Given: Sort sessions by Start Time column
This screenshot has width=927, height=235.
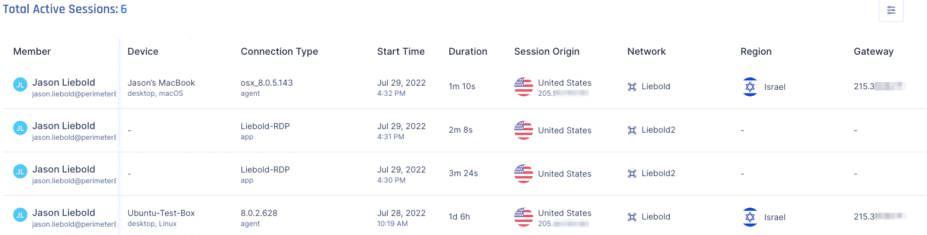Looking at the screenshot, I should pos(400,52).
